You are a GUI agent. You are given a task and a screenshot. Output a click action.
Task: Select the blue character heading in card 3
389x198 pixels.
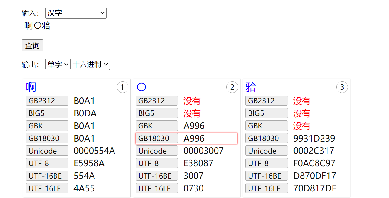251,87
